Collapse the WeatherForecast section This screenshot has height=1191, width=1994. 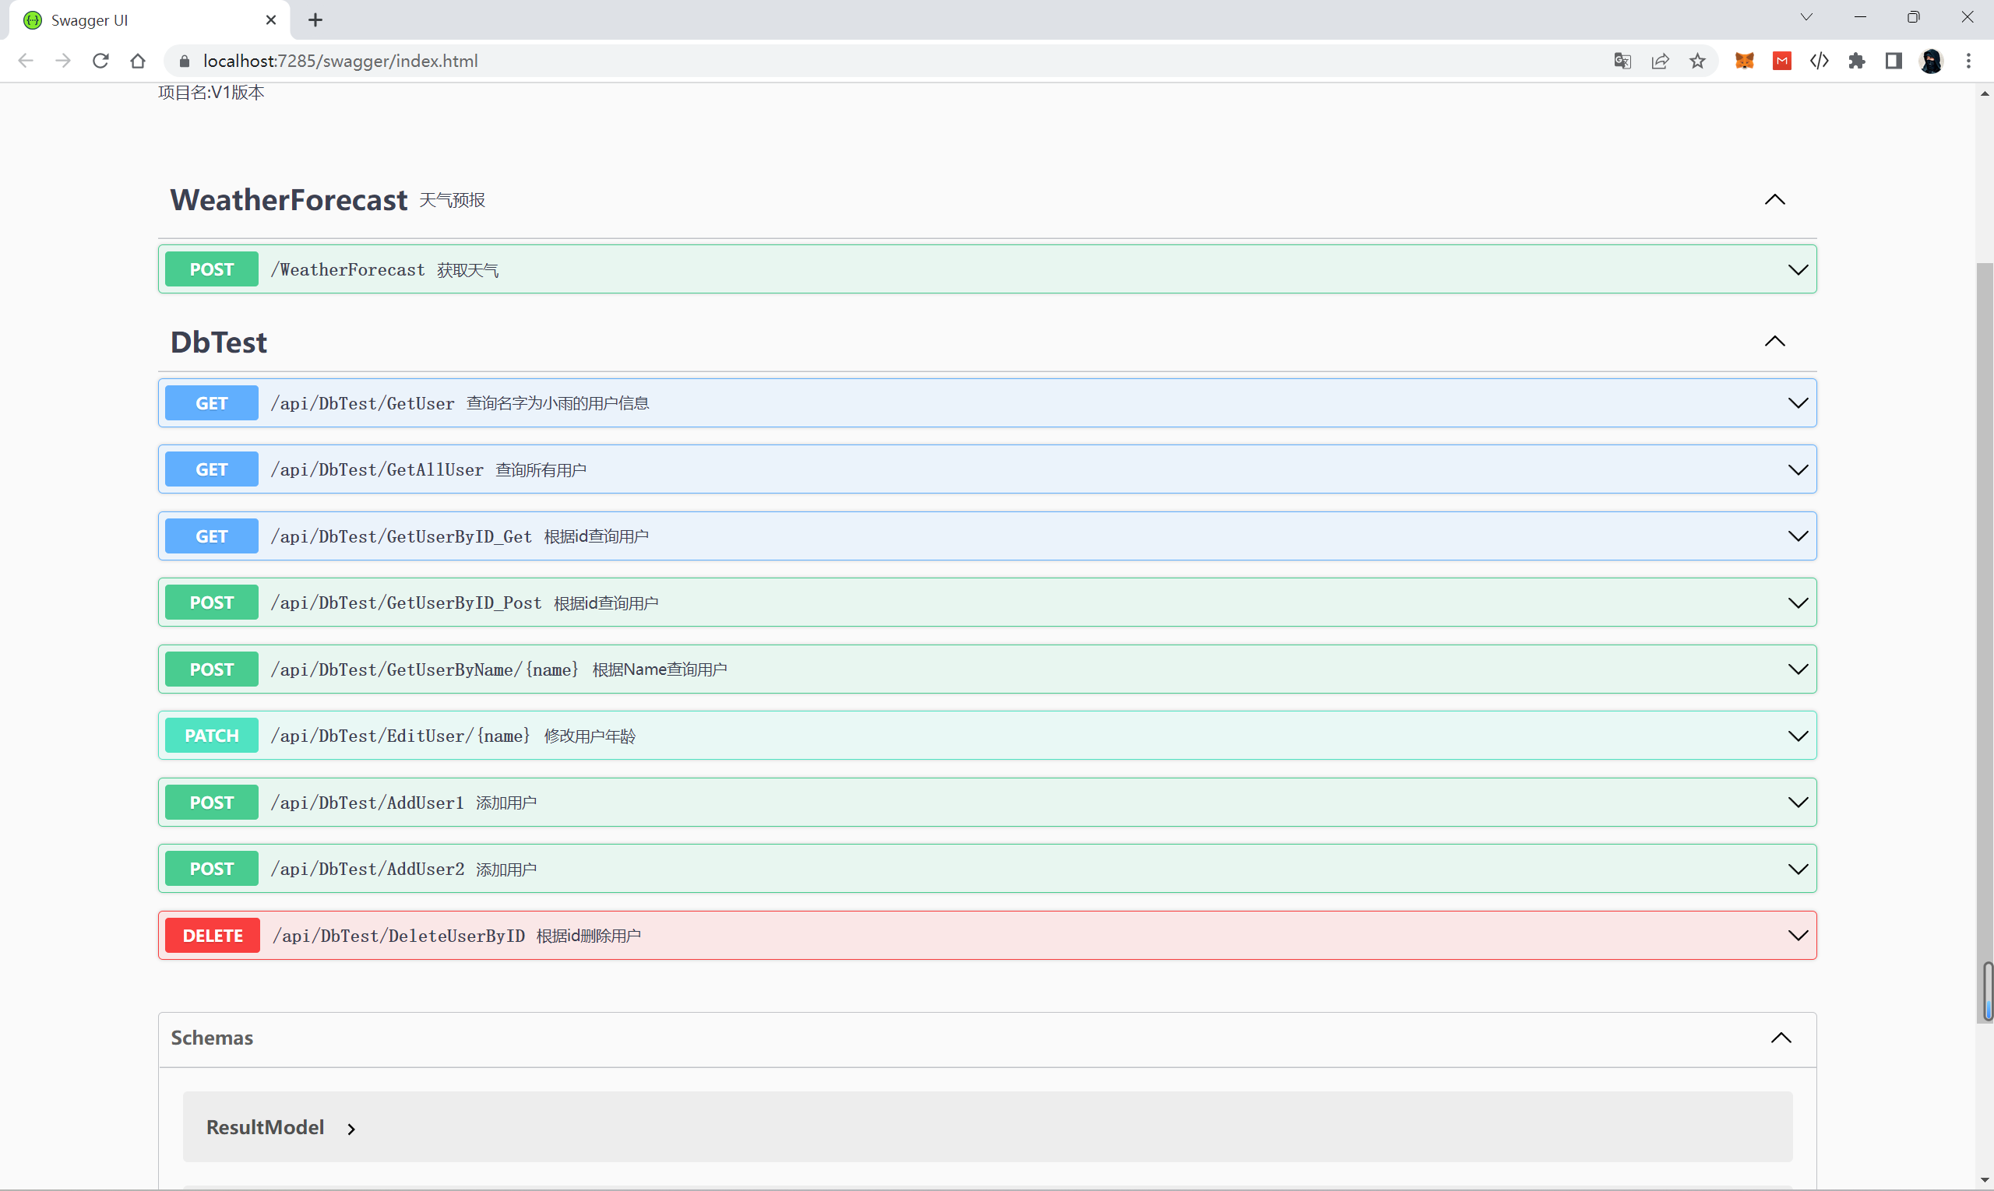click(x=1775, y=200)
